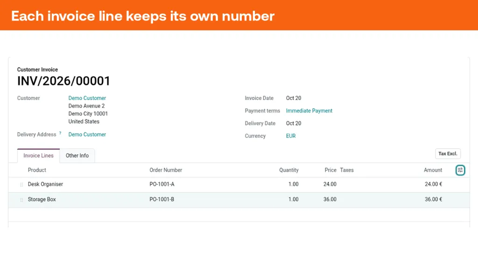Click the Price column header
The width and height of the screenshot is (478, 255).
tap(330, 170)
